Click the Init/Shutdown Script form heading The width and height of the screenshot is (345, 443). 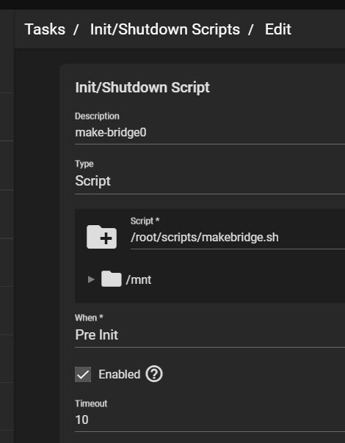coord(142,87)
